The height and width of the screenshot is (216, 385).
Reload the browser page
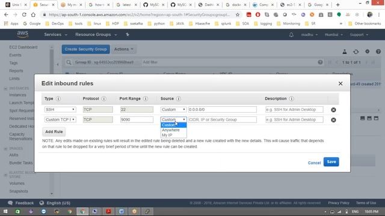click(24, 14)
